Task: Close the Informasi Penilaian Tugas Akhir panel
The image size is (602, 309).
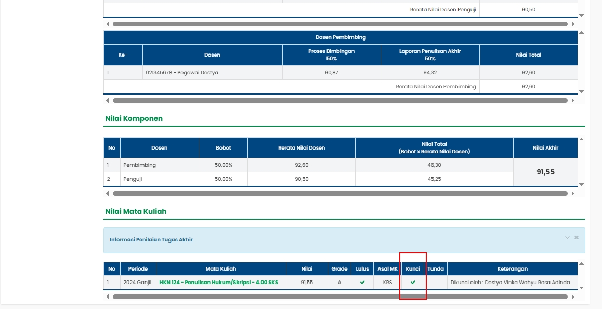Action: pyautogui.click(x=576, y=237)
